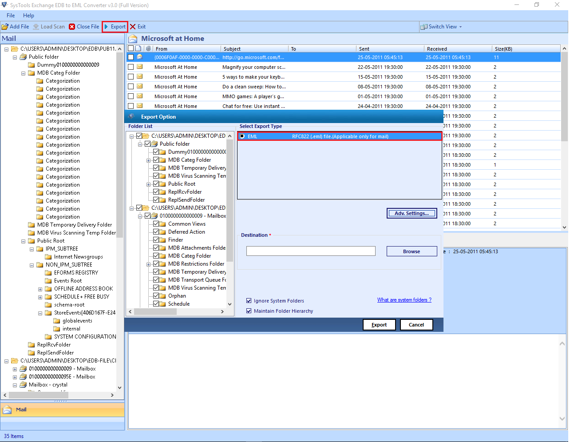Click the email list vertical scrollbar
The image size is (570, 442).
tap(564, 138)
